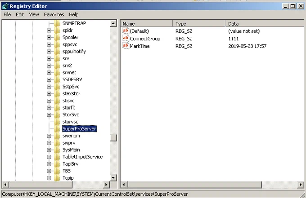The height and width of the screenshot is (198, 306).
Task: Click the tree pane scroll down arrow
Action: (113, 177)
